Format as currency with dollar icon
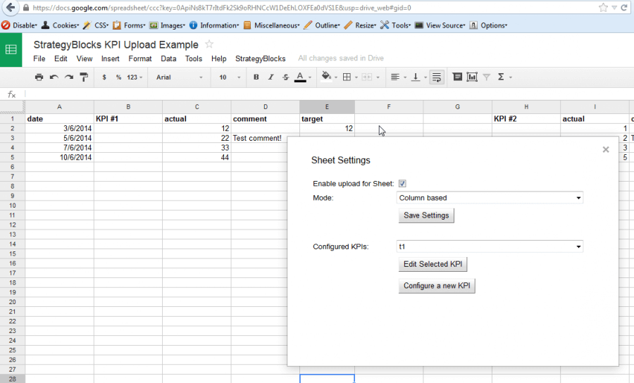634x383 pixels. [x=104, y=77]
